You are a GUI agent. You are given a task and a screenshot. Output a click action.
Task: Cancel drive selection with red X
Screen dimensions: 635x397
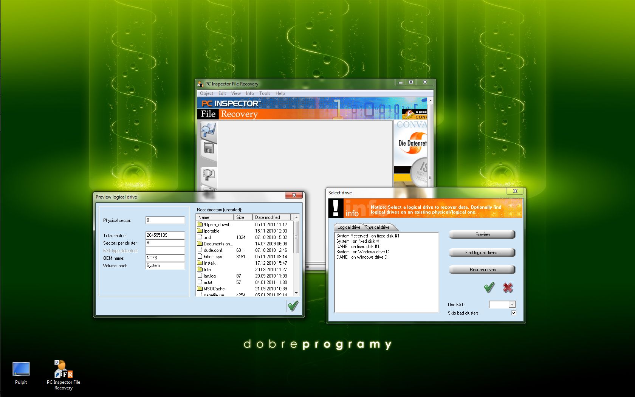(x=508, y=288)
